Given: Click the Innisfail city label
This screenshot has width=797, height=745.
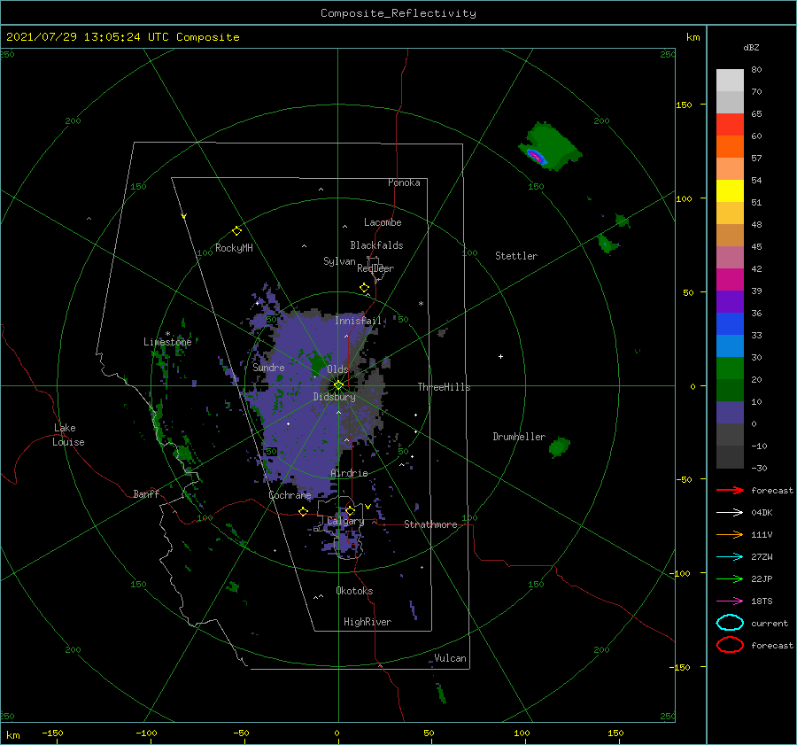Looking at the screenshot, I should [x=358, y=321].
